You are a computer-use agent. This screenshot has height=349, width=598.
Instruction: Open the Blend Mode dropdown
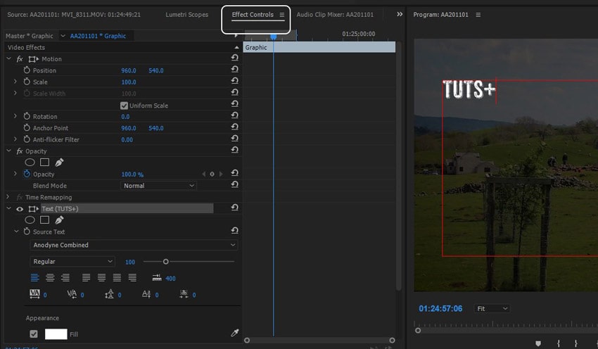click(158, 186)
